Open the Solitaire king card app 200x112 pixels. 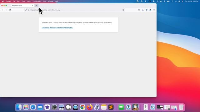tap(135, 107)
